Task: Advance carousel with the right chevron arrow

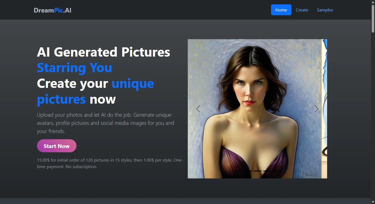Action: [316, 109]
